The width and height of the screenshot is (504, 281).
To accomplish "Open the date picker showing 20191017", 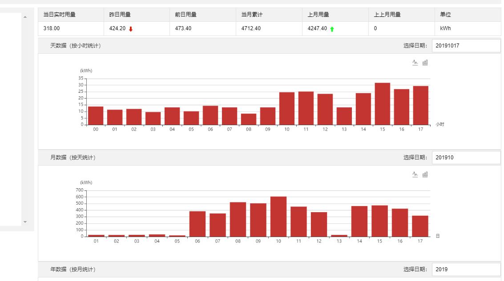I will (466, 46).
